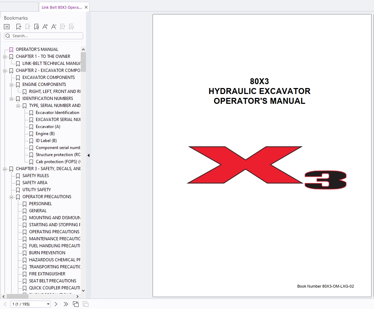Open the FUEL HANDLING PRECAUTIONS bookmark
The height and width of the screenshot is (309, 374).
55,246
